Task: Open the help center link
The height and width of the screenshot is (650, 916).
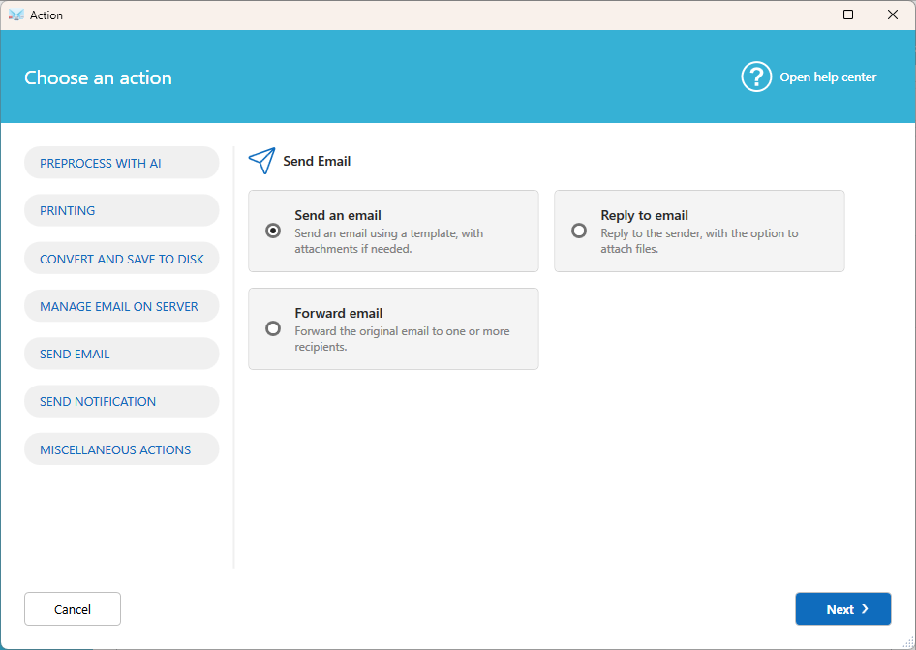Action: (828, 77)
